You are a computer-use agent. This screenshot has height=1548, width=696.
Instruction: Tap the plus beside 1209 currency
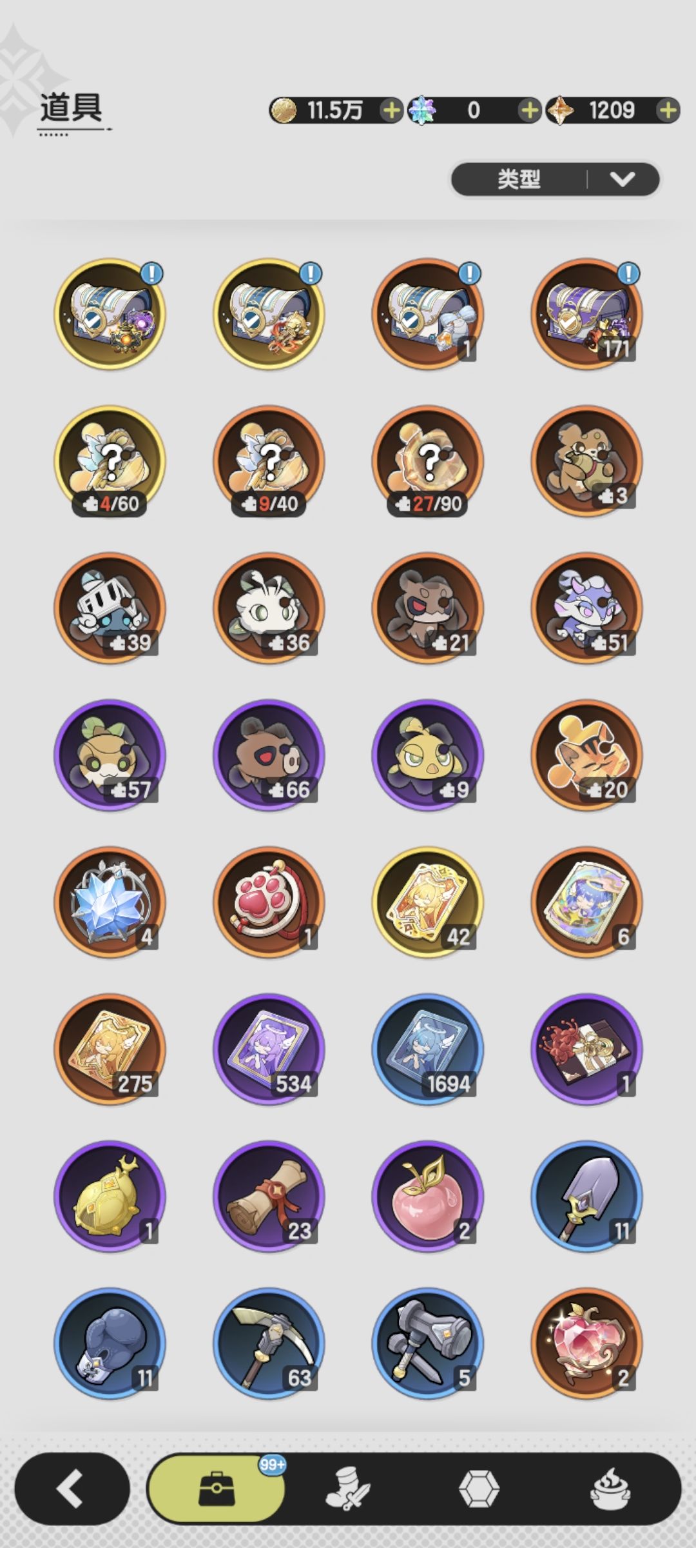[668, 110]
